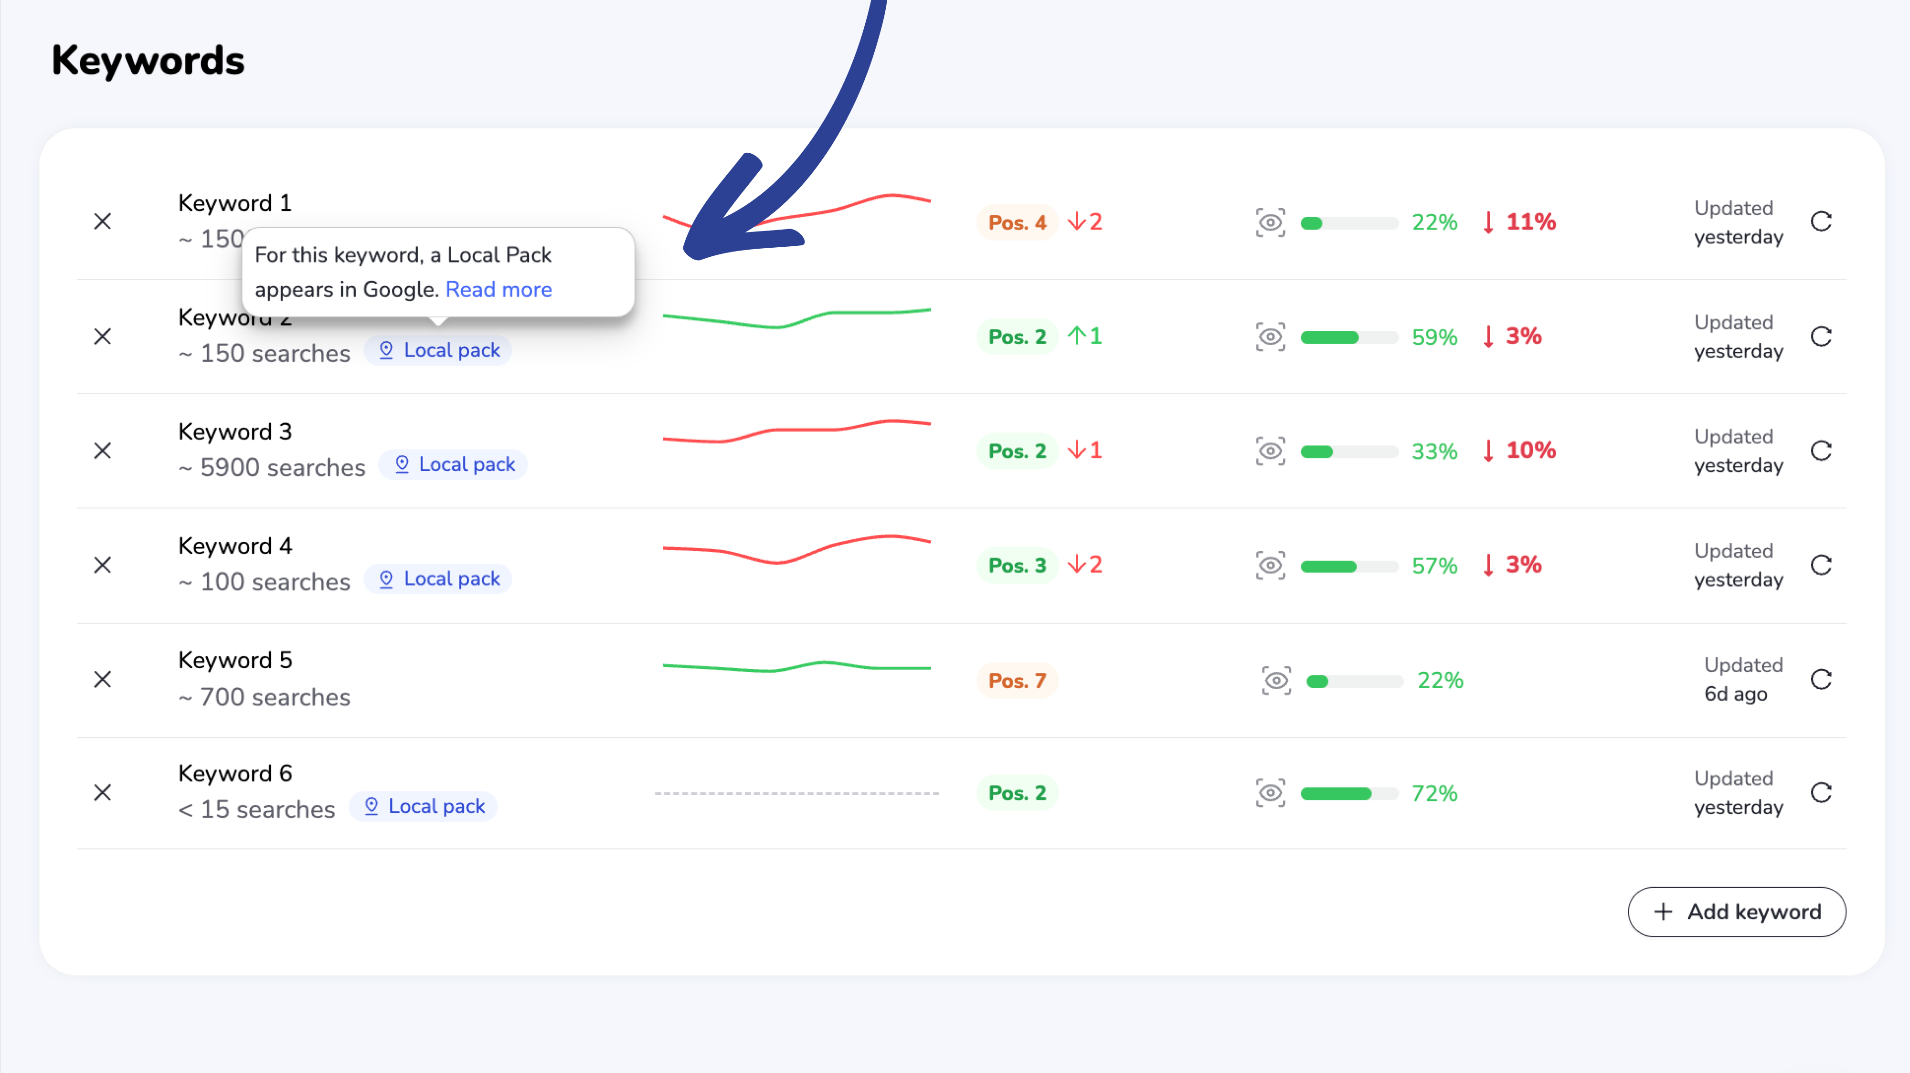The width and height of the screenshot is (1910, 1073).
Task: Delete Keyword 3 using its X
Action: [x=102, y=451]
